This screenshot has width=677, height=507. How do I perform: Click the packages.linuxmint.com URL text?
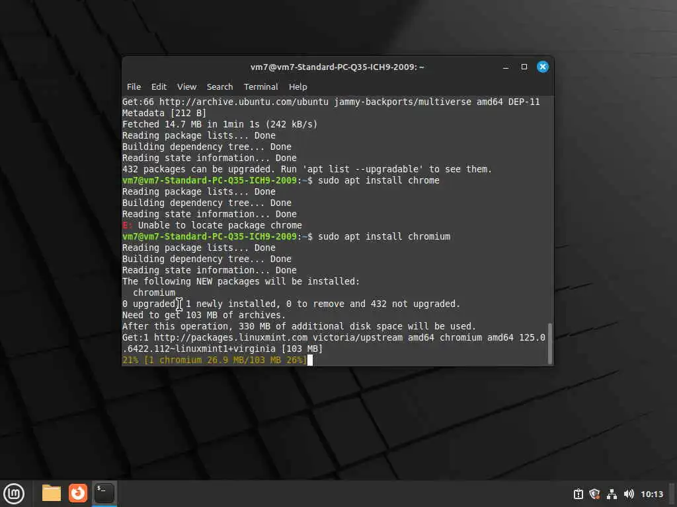(231, 337)
